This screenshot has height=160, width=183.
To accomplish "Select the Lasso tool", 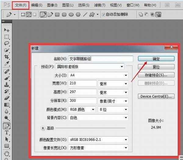I will pyautogui.click(x=6, y=43).
